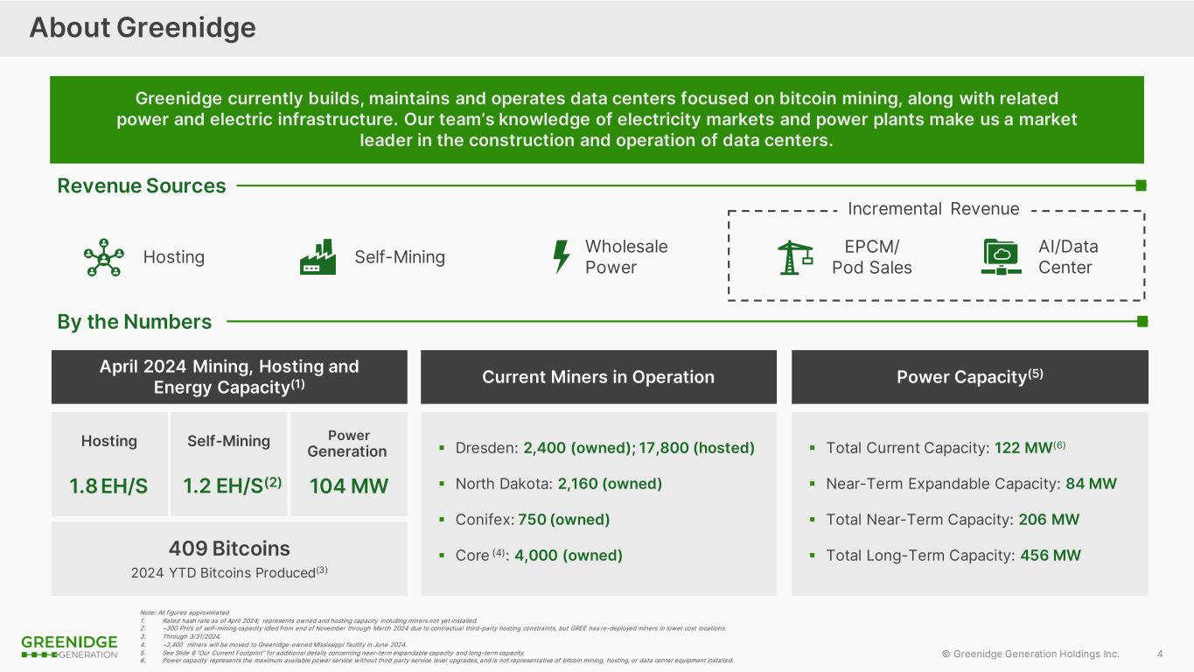The width and height of the screenshot is (1194, 672).
Task: Click 'Total Current Capacity: 122 MW' line
Action: (938, 449)
